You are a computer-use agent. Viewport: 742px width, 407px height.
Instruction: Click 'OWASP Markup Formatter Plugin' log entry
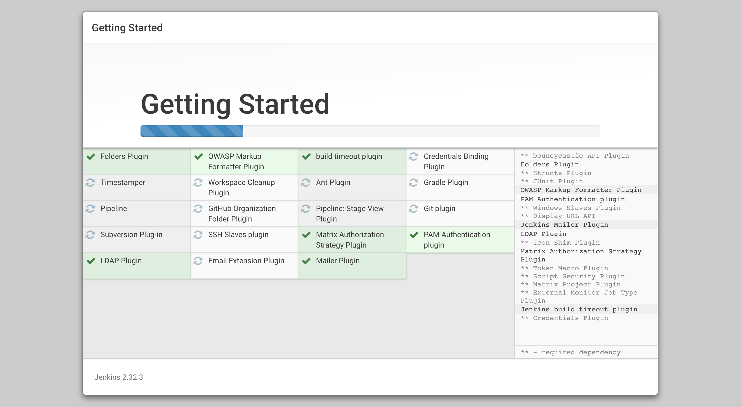pos(581,190)
